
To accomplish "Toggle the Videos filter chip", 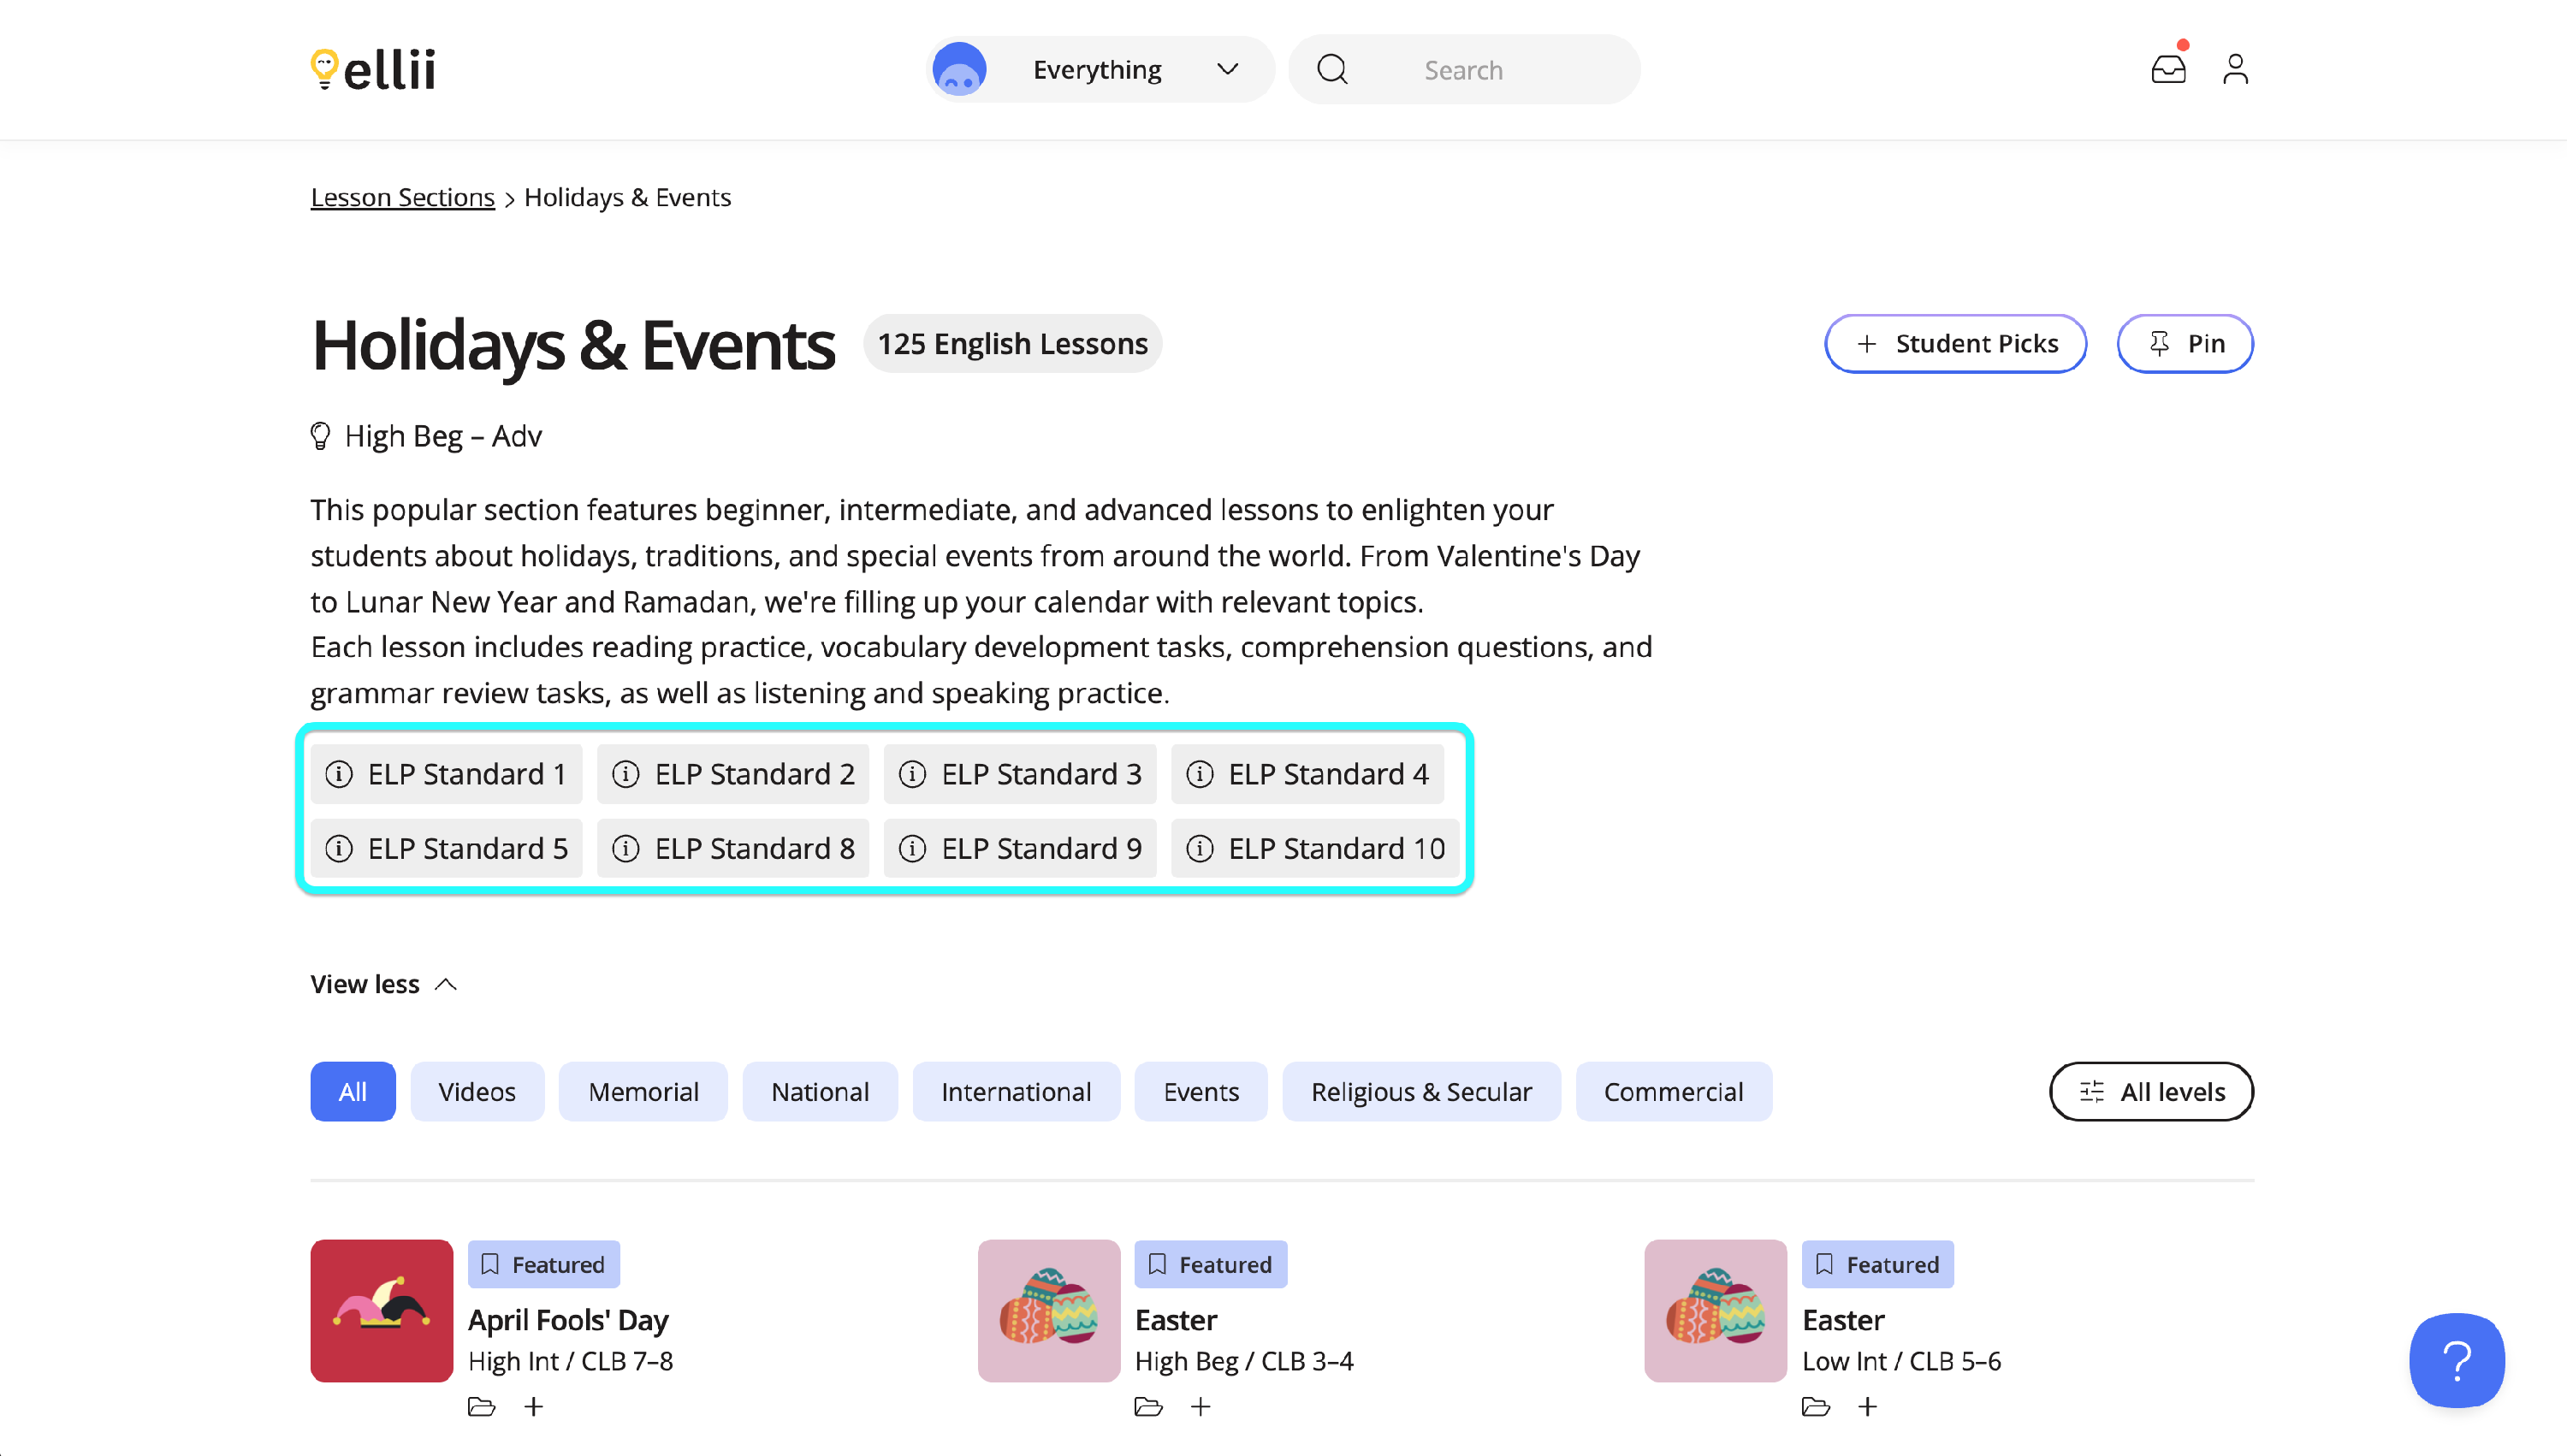I will [x=477, y=1091].
